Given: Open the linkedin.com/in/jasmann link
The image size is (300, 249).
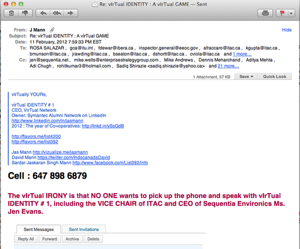Looking at the screenshot, I should pyautogui.click(x=47, y=121).
